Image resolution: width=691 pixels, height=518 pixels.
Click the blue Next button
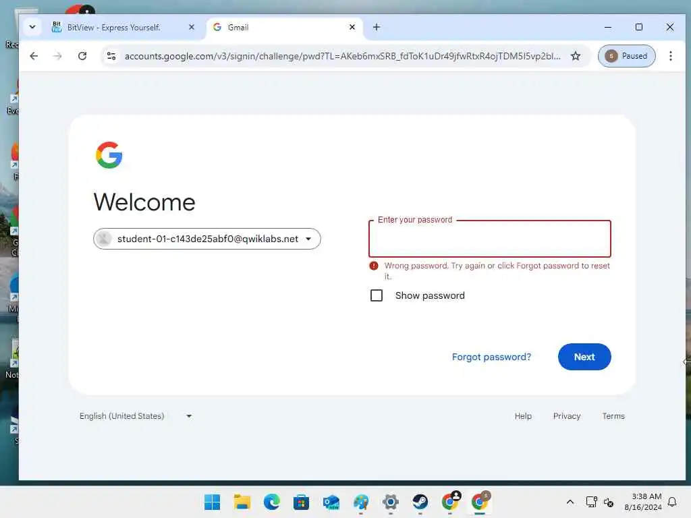pos(584,357)
